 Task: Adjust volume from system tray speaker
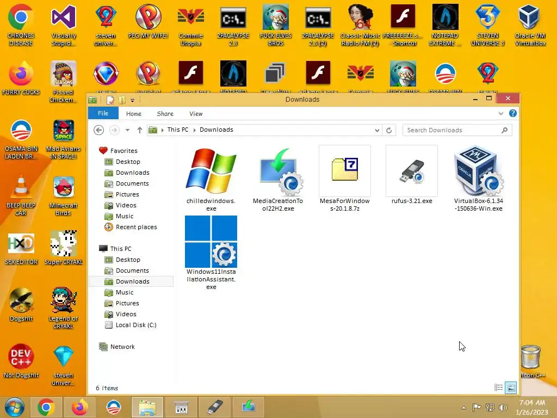click(503, 408)
